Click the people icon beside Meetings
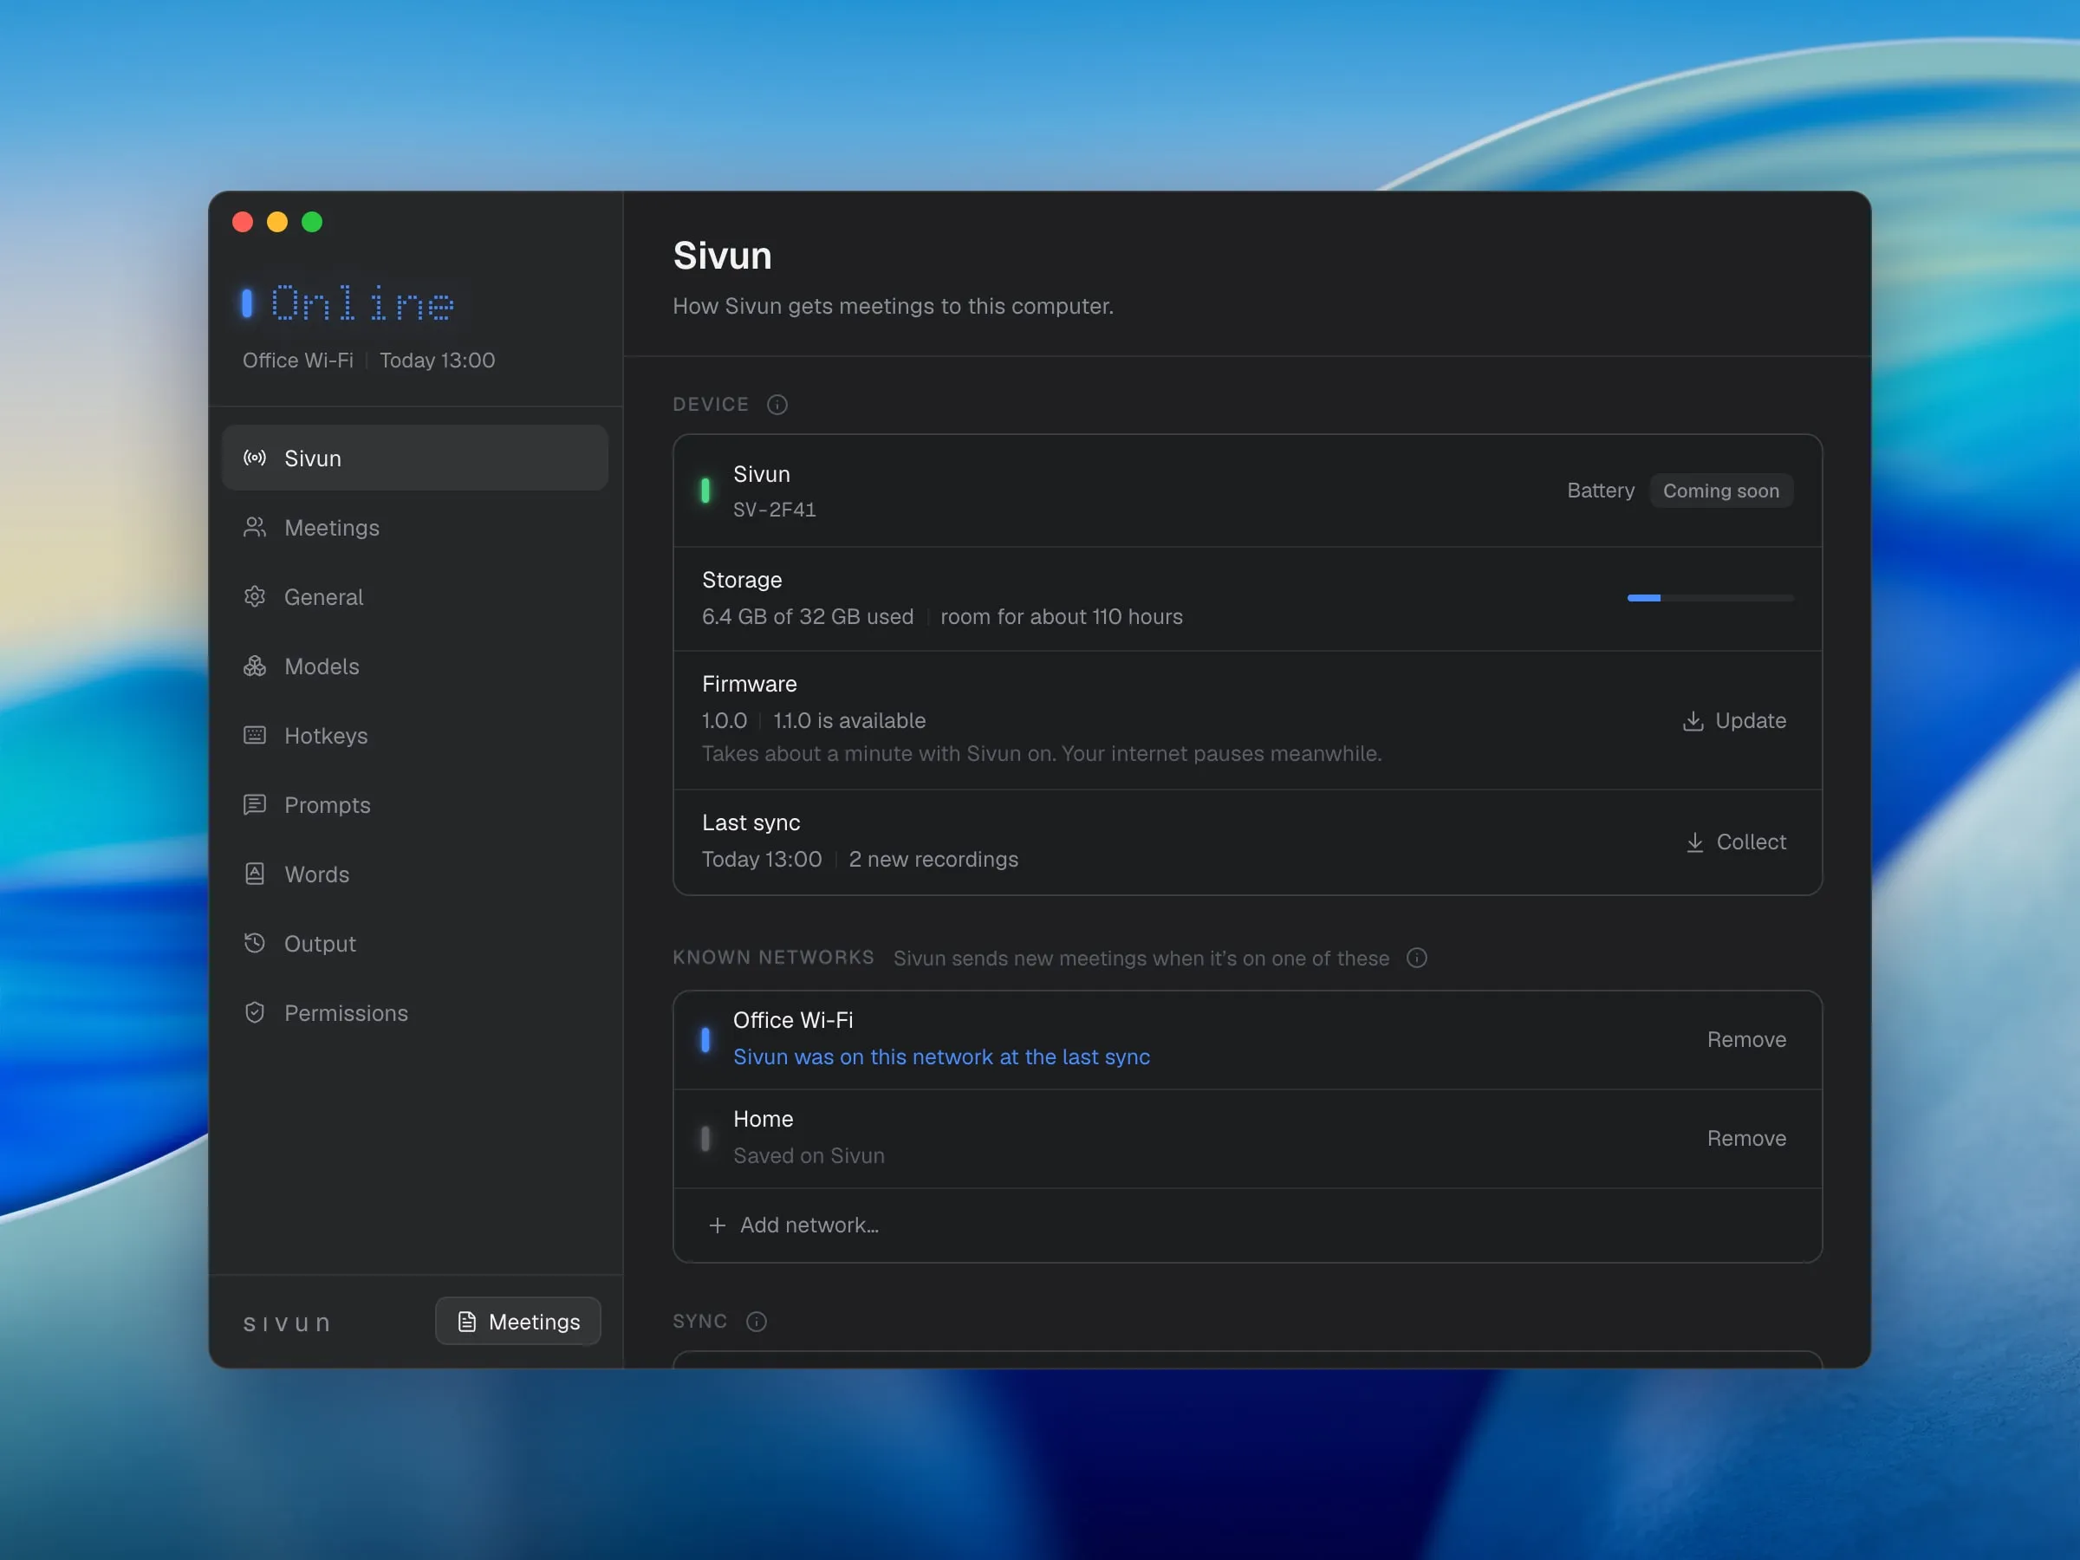2080x1560 pixels. pyautogui.click(x=255, y=528)
